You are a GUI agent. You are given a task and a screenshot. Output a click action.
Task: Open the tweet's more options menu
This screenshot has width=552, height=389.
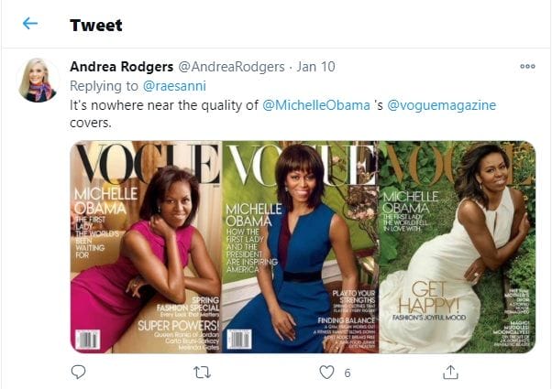click(526, 66)
